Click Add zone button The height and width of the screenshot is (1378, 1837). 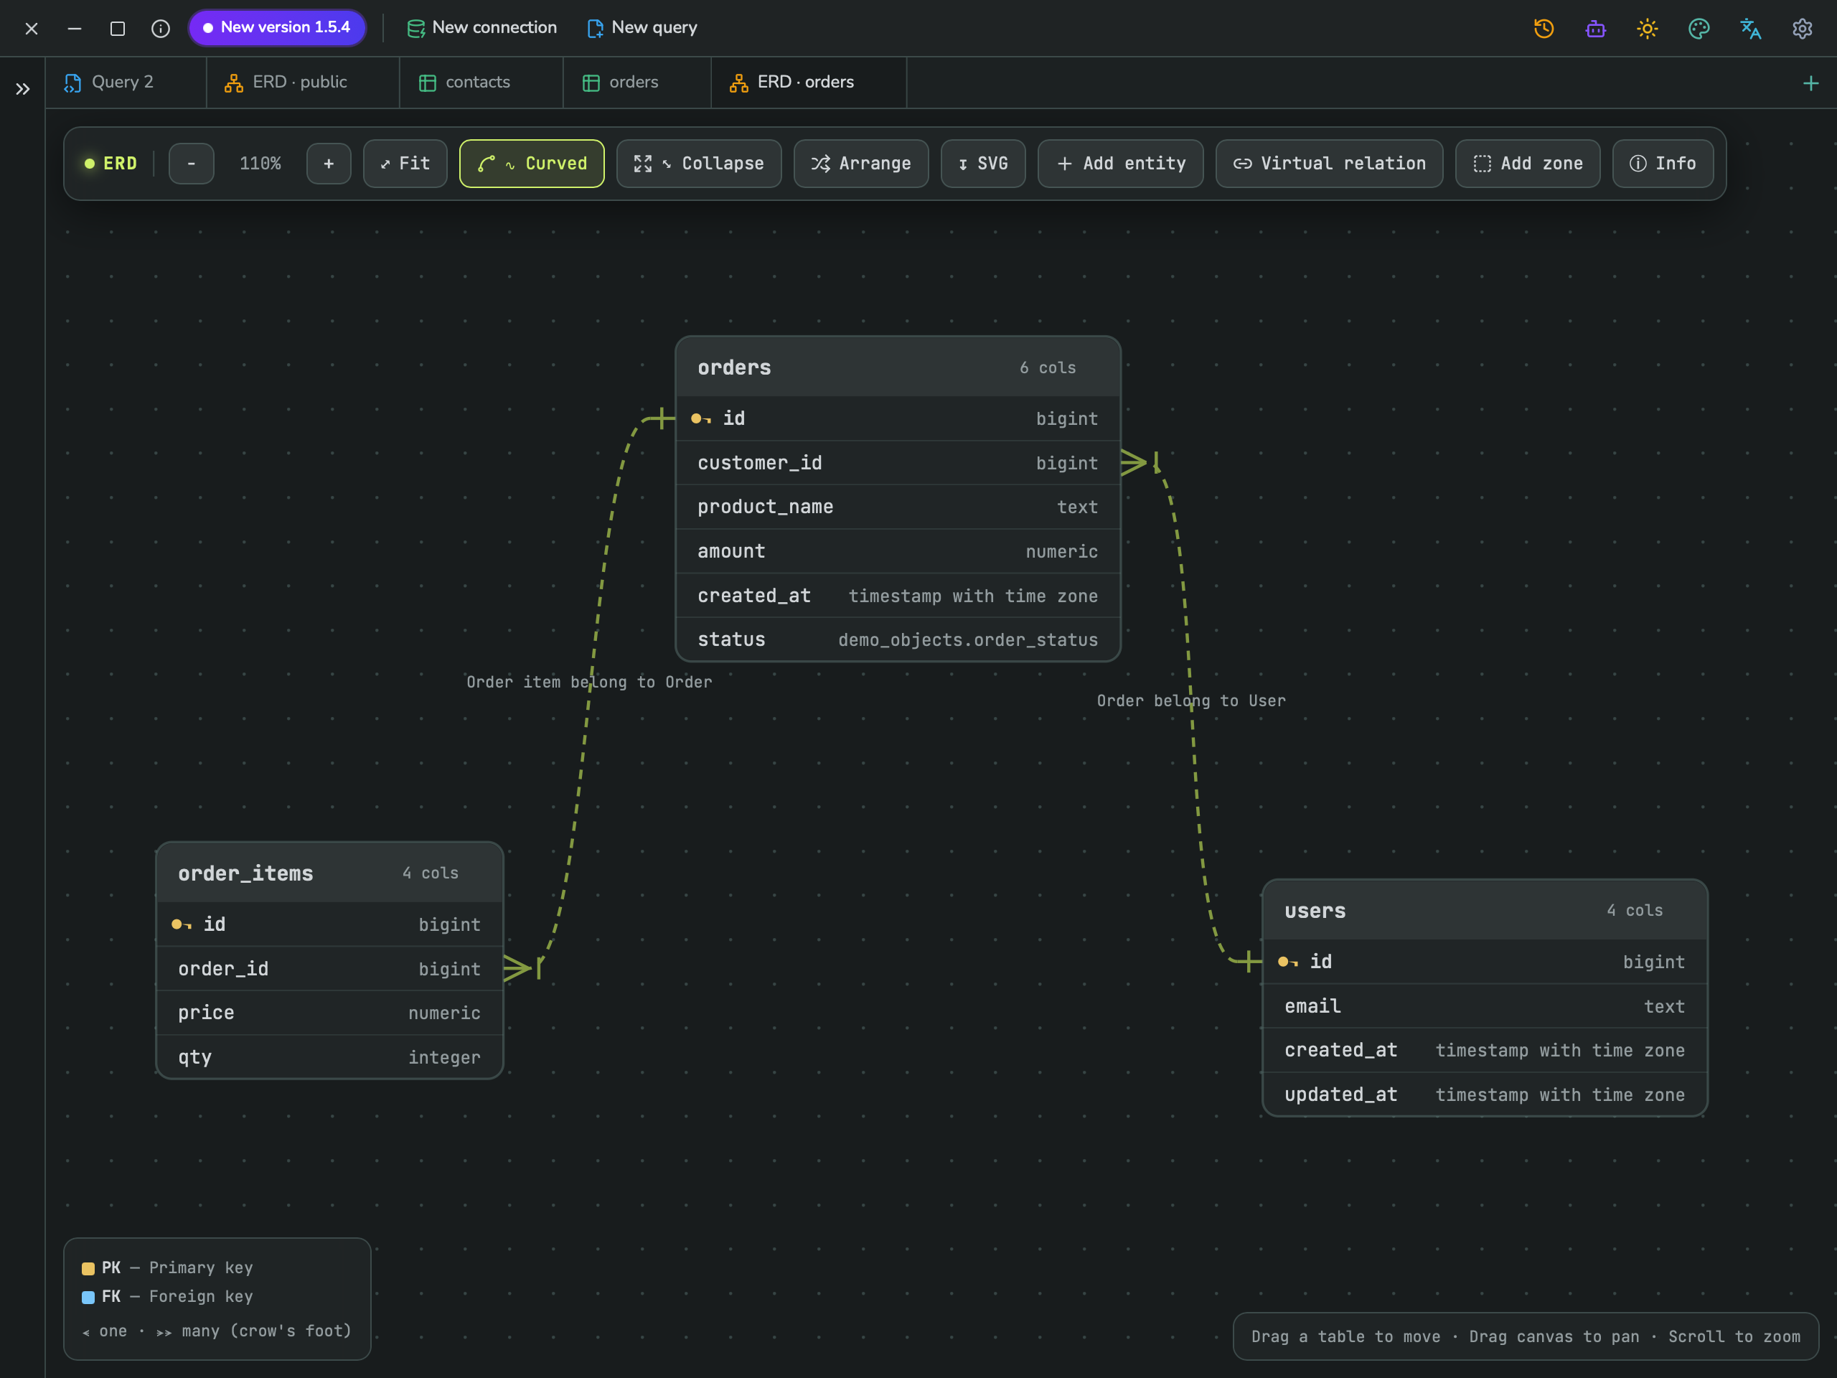[1528, 164]
